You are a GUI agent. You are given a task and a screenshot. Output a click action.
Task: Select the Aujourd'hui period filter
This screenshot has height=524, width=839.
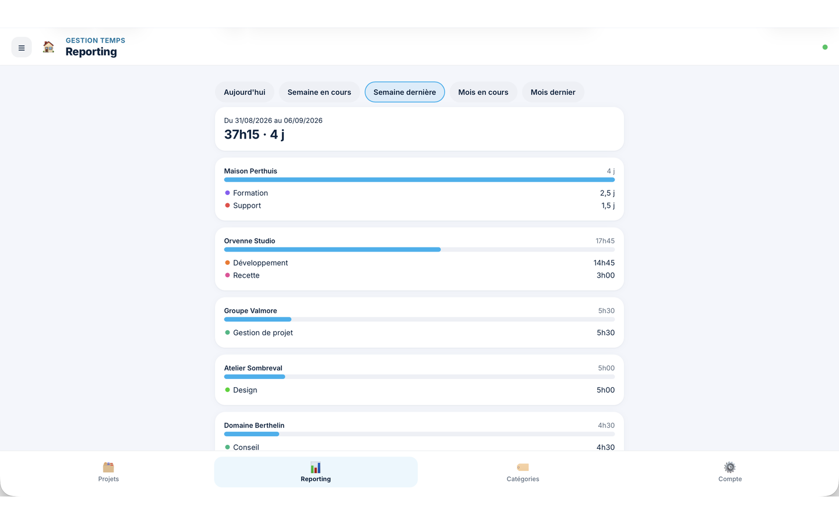245,92
